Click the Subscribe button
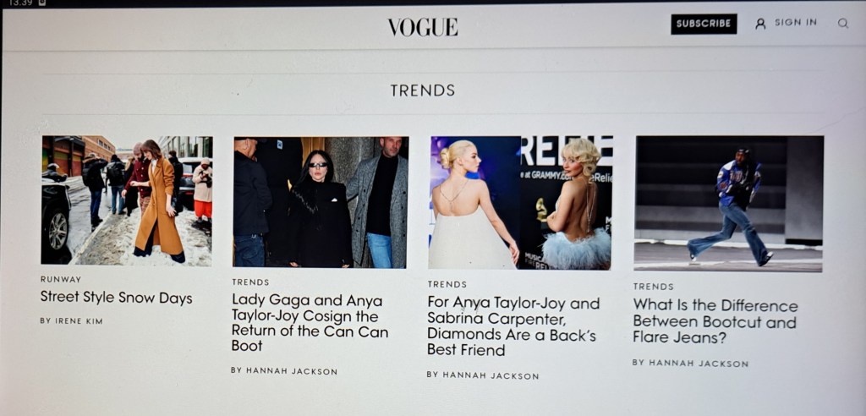Screen dimensions: 866x416 [x=704, y=24]
